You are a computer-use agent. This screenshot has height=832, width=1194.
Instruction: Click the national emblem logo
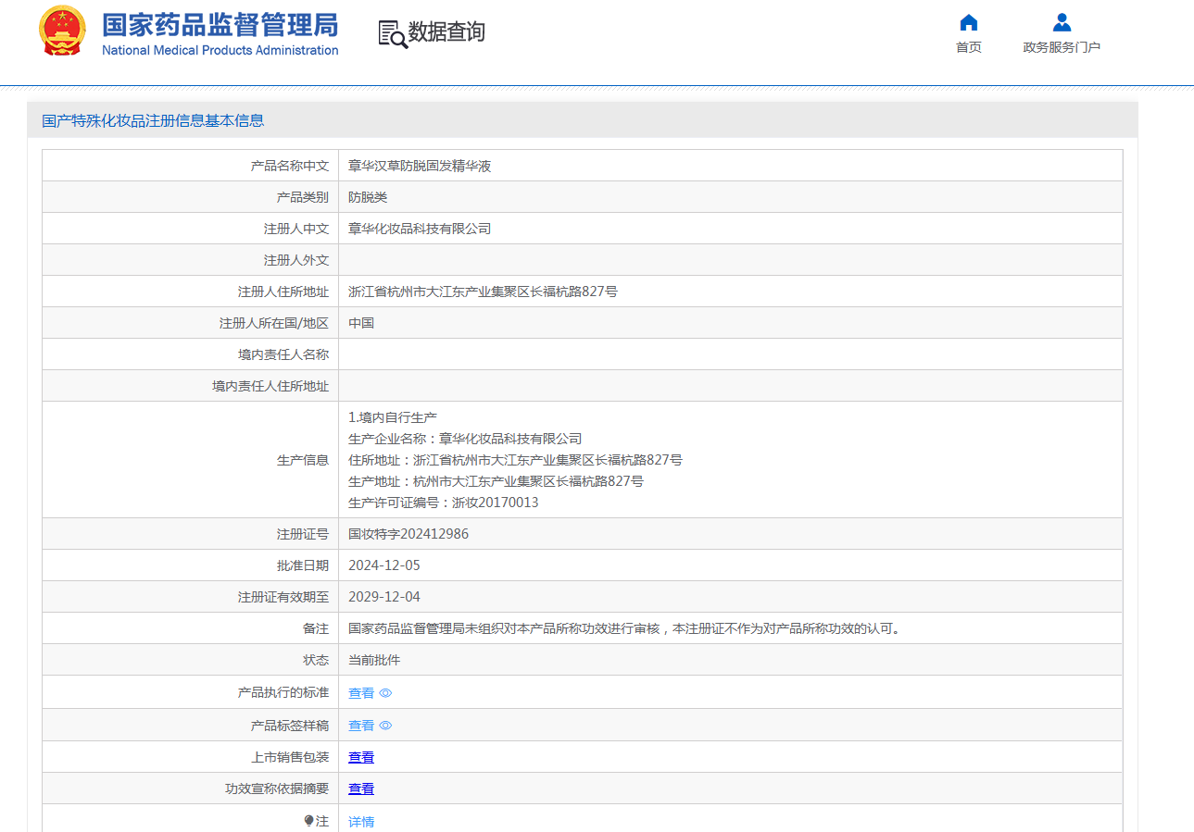tap(62, 32)
